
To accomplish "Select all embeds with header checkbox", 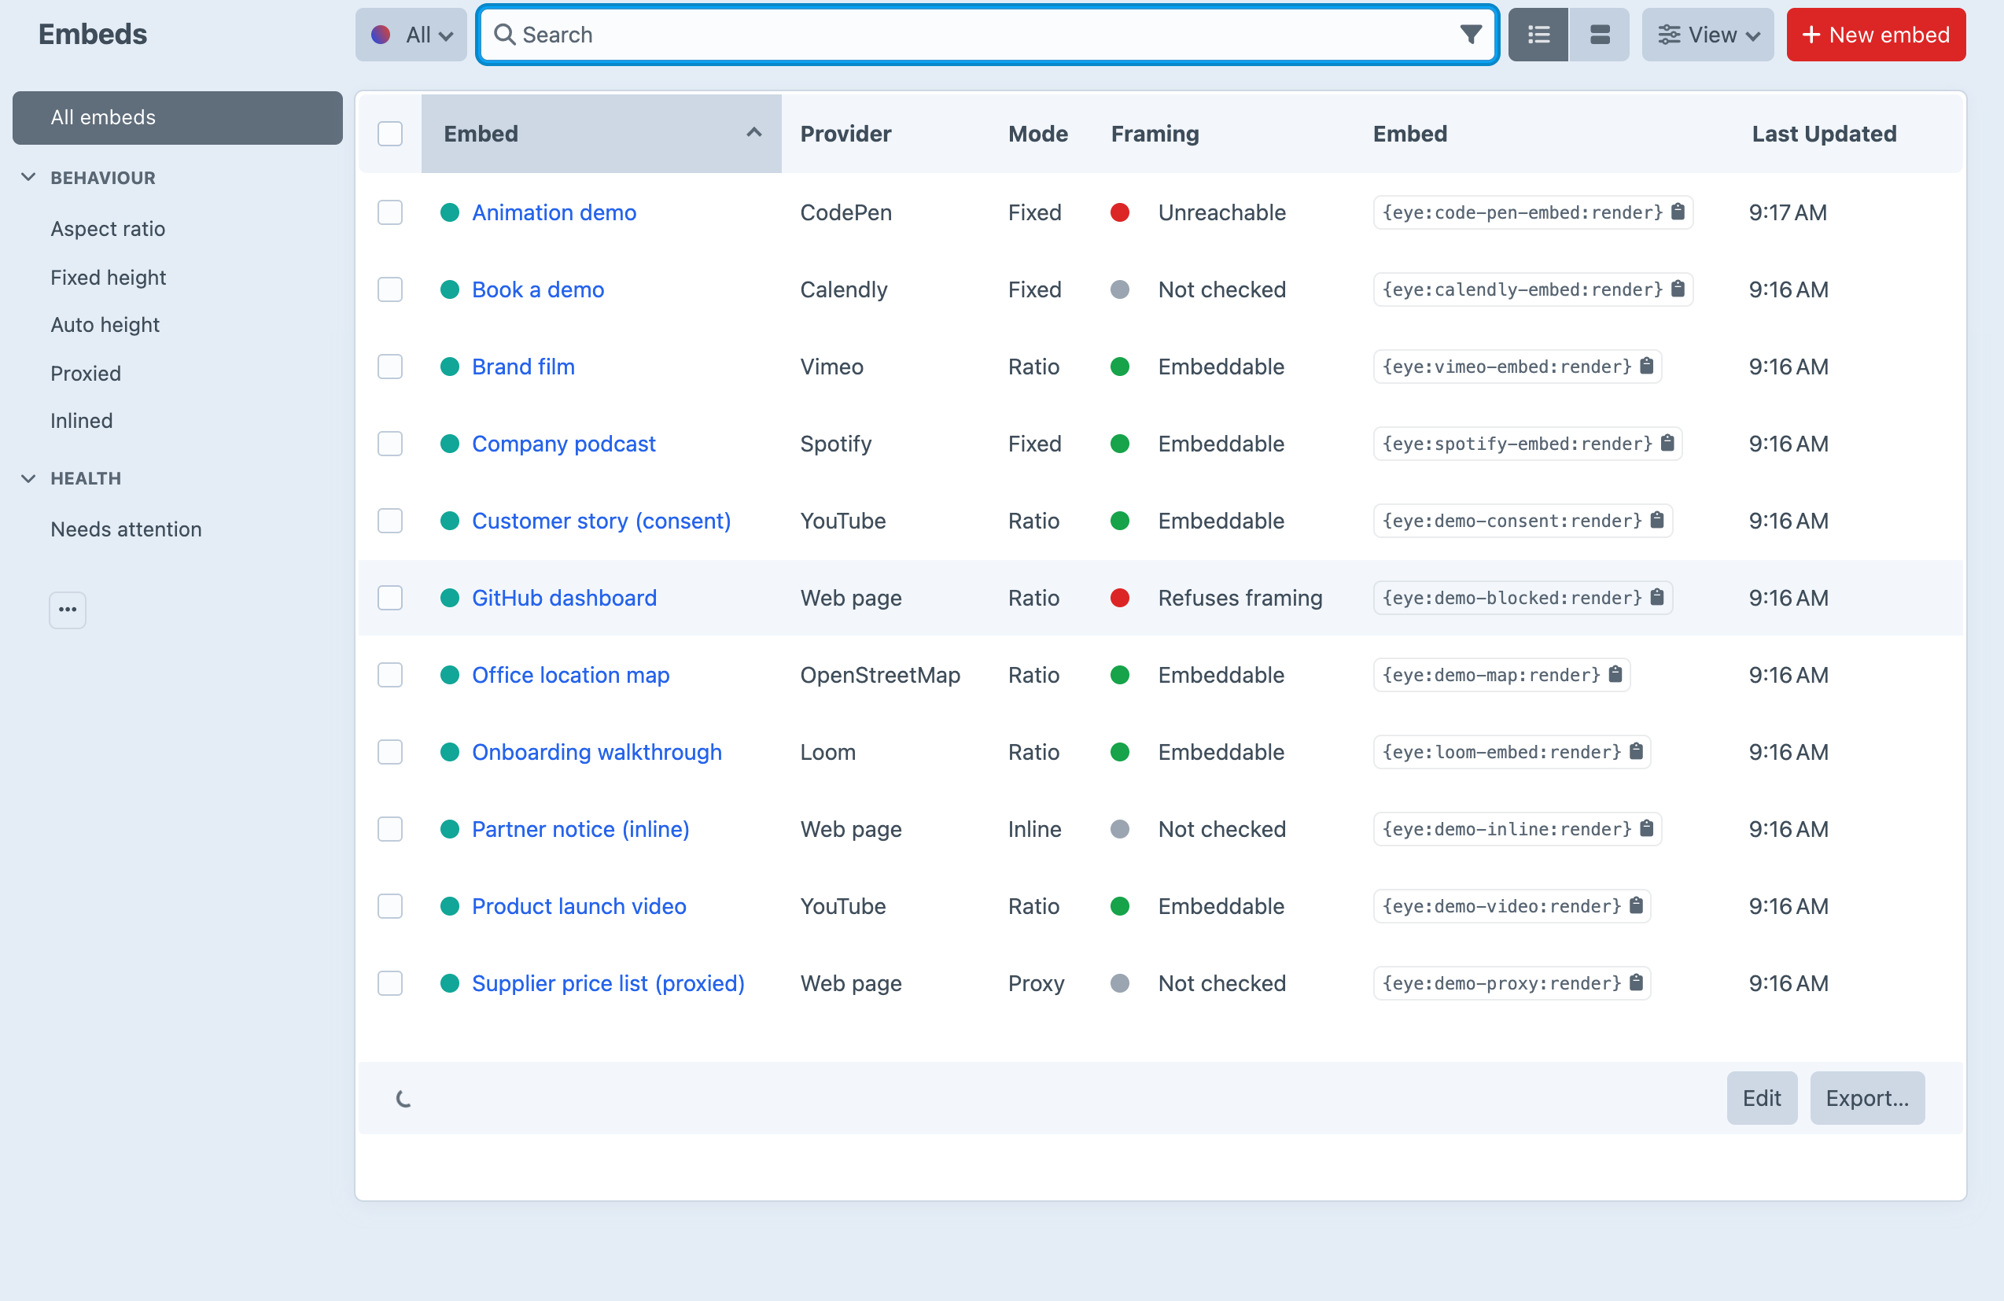I will click(390, 134).
